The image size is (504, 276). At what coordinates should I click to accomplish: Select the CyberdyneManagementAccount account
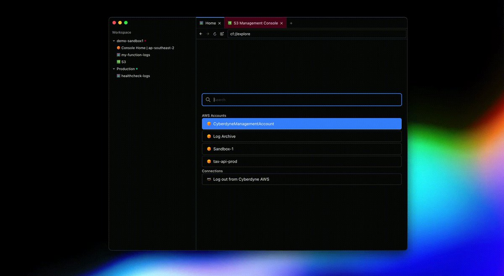pos(302,124)
